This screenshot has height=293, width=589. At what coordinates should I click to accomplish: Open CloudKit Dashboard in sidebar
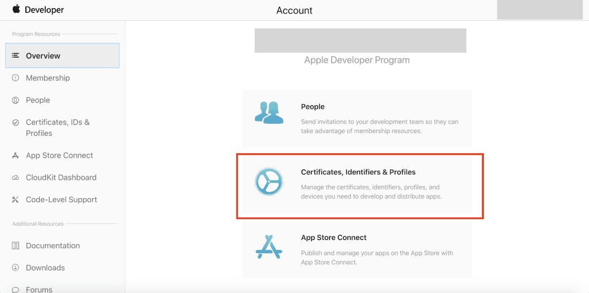click(x=61, y=177)
